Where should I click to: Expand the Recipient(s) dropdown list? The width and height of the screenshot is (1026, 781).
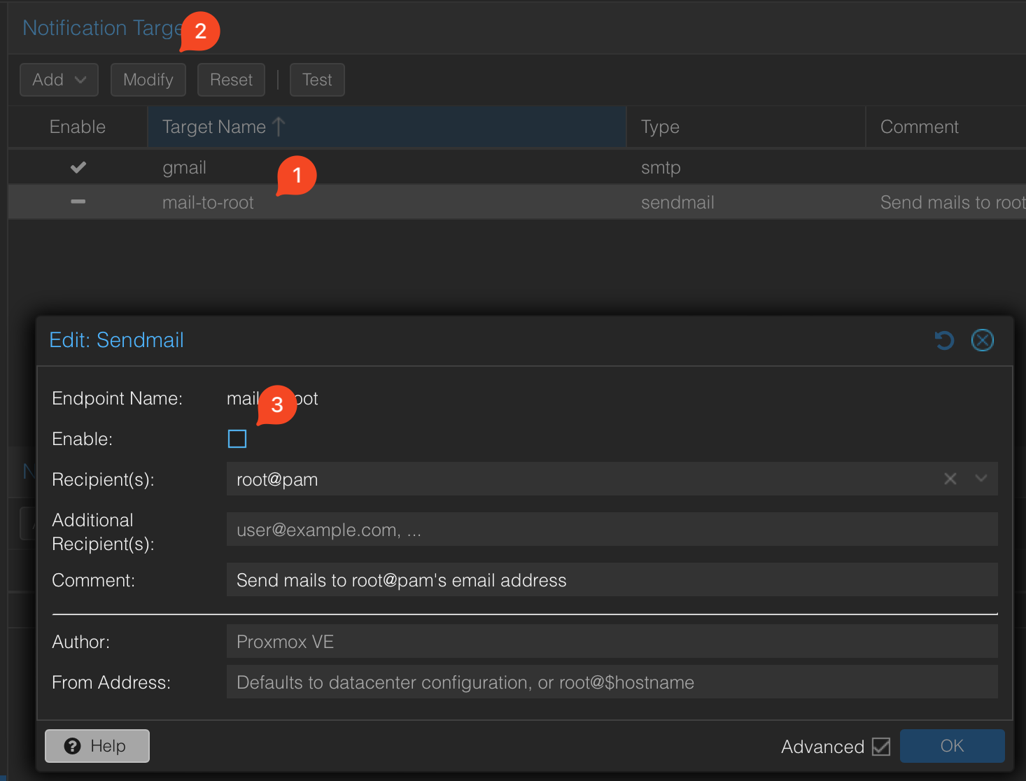pyautogui.click(x=981, y=479)
